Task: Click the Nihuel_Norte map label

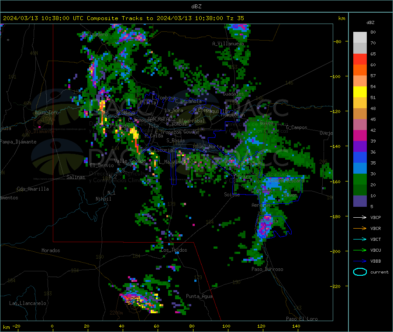Action: (x=207, y=147)
